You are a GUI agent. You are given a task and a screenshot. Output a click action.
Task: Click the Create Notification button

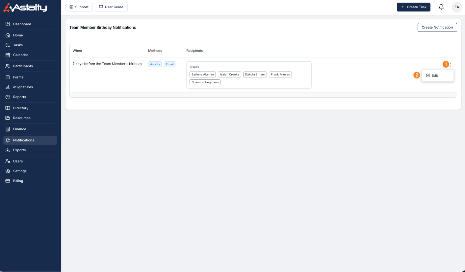437,27
